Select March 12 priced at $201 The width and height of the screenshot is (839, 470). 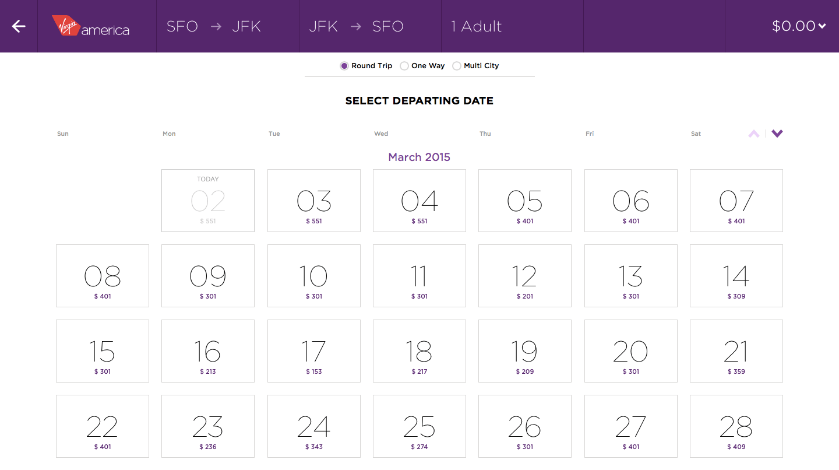tap(524, 276)
